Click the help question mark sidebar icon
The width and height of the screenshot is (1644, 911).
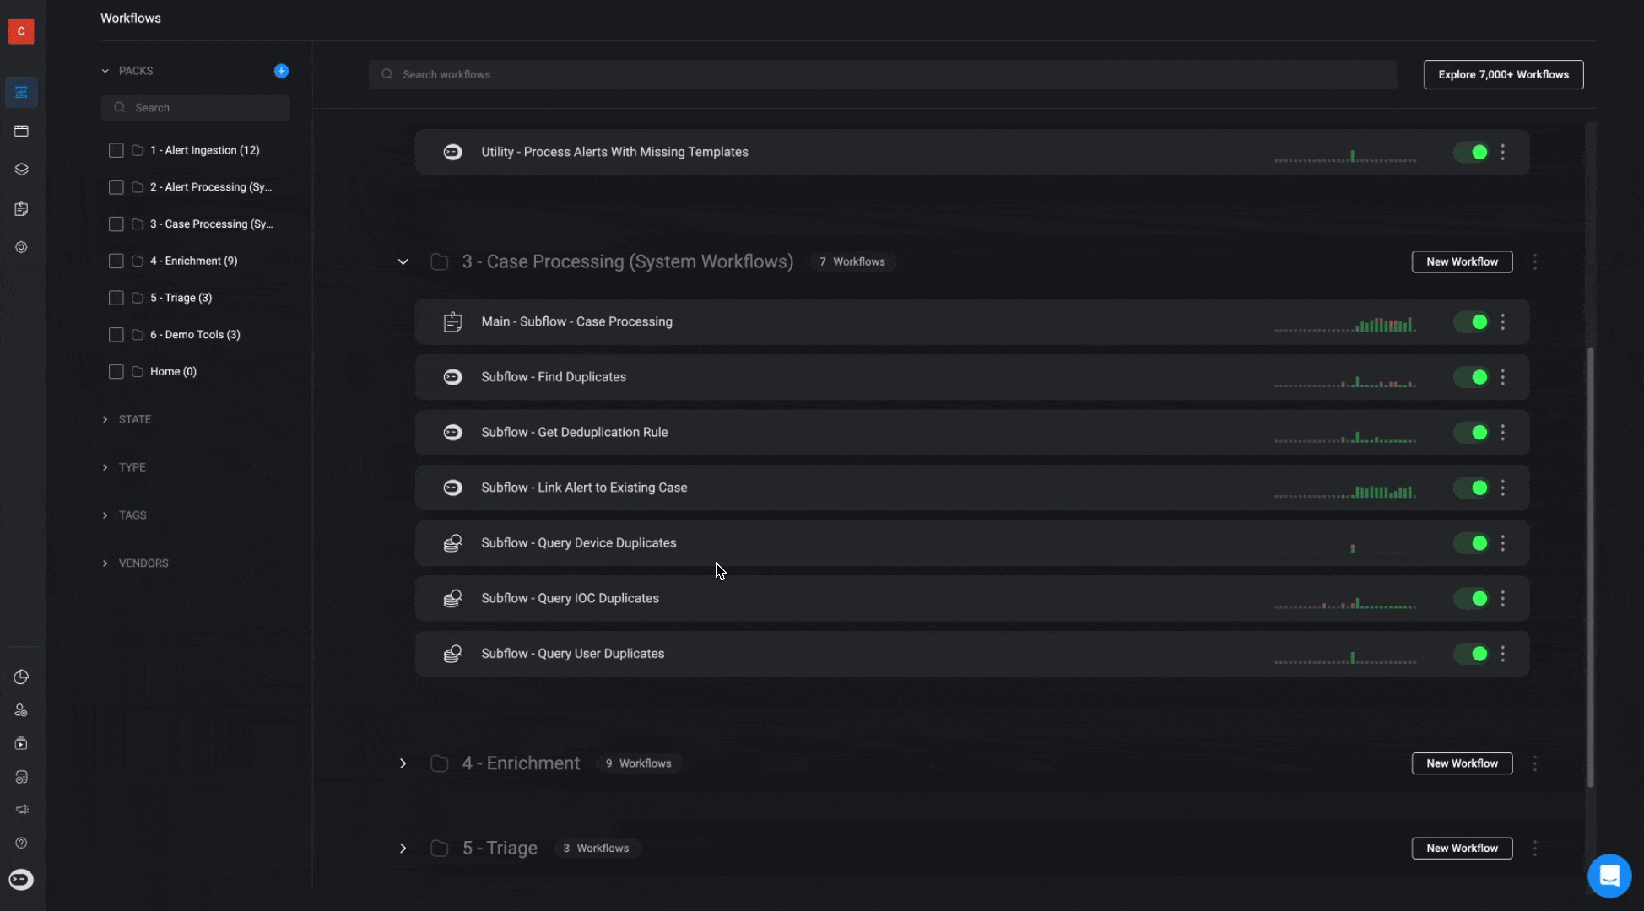(x=21, y=843)
